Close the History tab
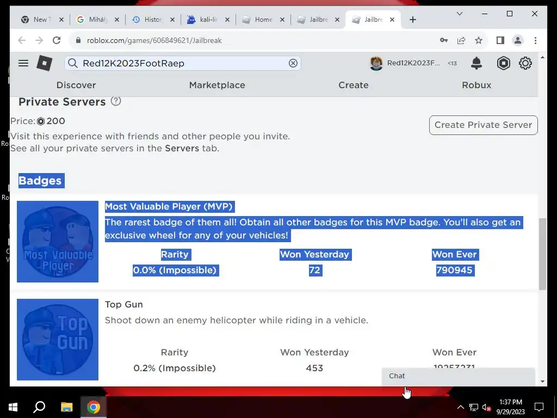 click(172, 20)
